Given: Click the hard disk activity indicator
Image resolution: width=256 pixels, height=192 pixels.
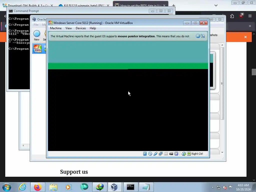Looking at the screenshot, I should coord(145,154).
